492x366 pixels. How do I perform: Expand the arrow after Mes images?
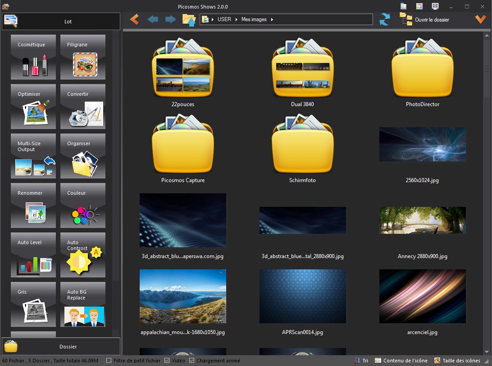272,19
